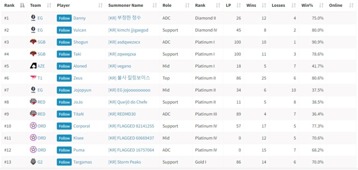Click the ORD team logo beside Corporal
This screenshot has width=358, height=170.
(33, 126)
